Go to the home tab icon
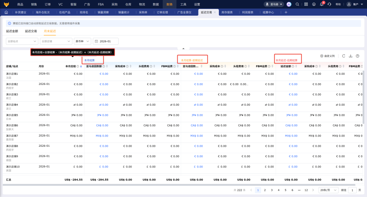 pyautogui.click(x=6, y=12)
